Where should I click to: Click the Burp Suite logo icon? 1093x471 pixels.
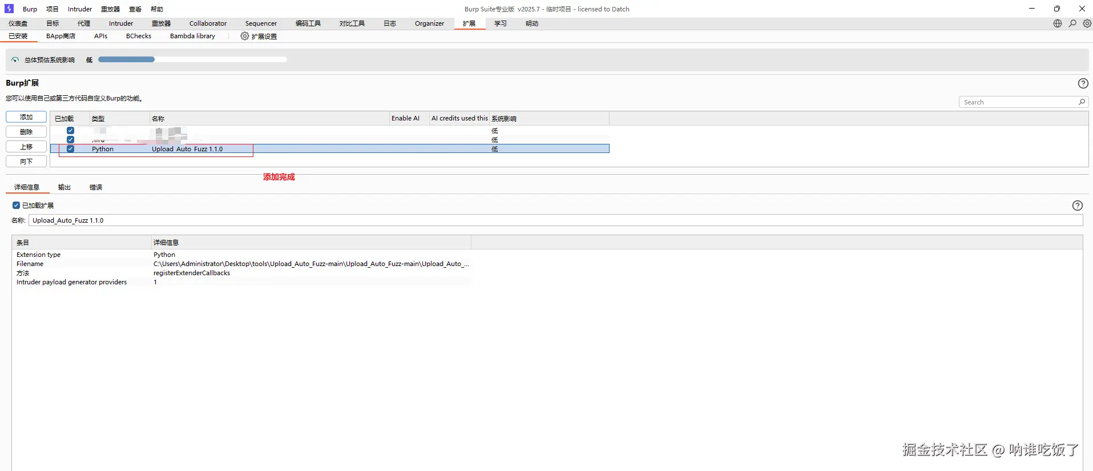point(9,9)
